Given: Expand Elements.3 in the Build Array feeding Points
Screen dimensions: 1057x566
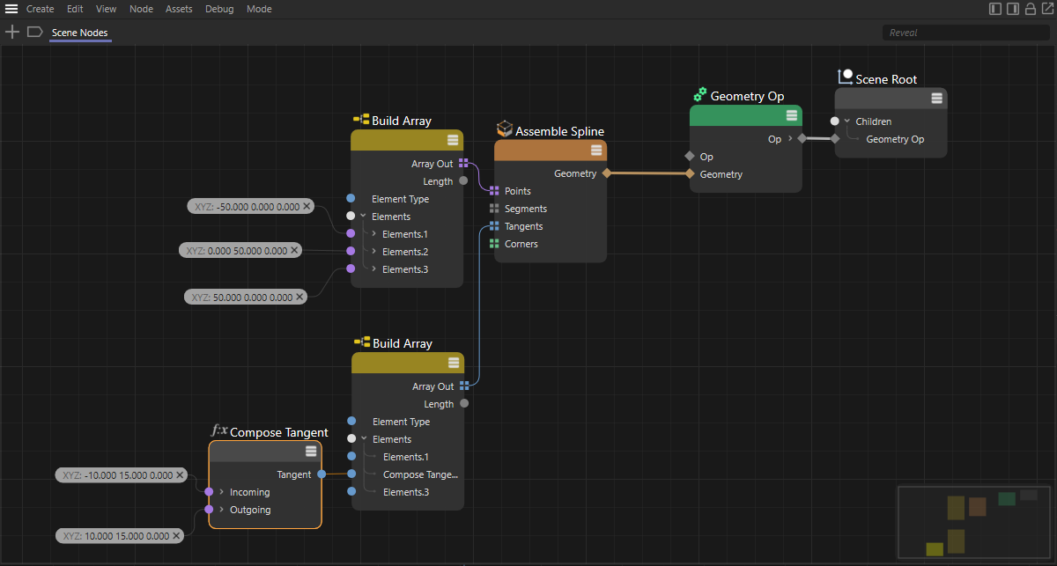Looking at the screenshot, I should pos(373,269).
